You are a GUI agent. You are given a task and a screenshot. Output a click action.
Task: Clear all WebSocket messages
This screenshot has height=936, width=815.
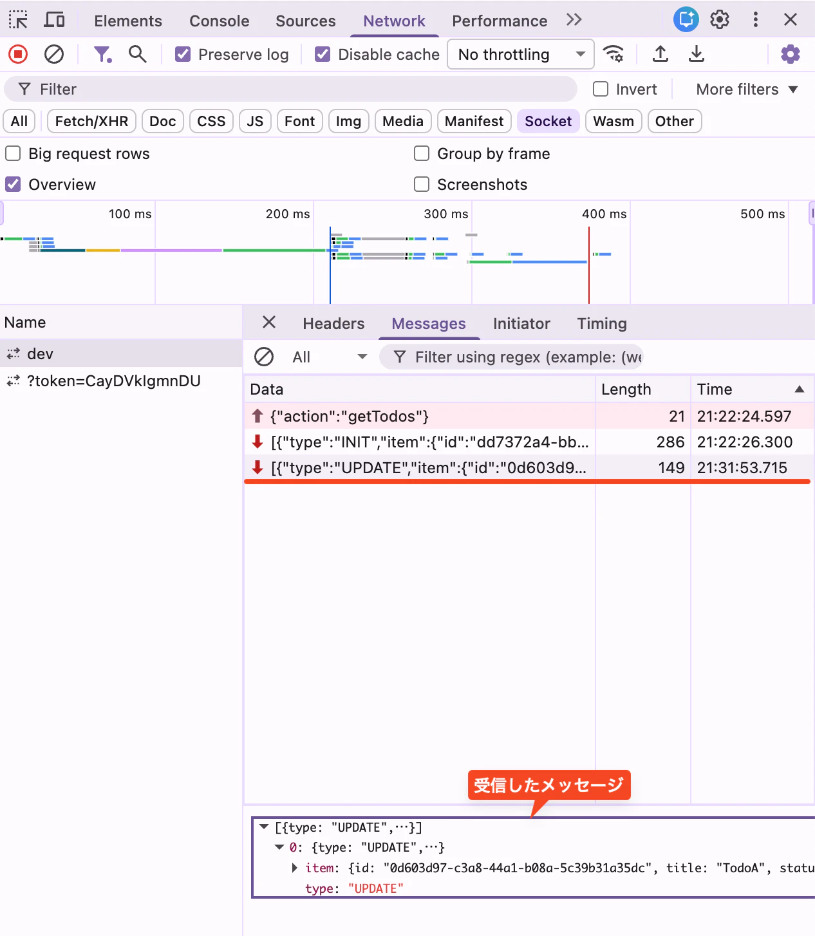click(x=264, y=357)
